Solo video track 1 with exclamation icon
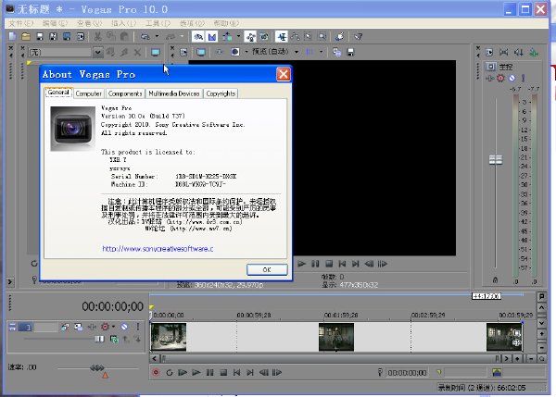556x397 pixels. [x=138, y=327]
